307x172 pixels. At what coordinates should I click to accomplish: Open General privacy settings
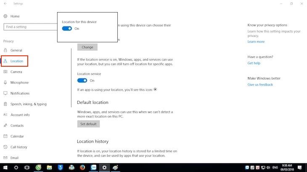pos(16,50)
